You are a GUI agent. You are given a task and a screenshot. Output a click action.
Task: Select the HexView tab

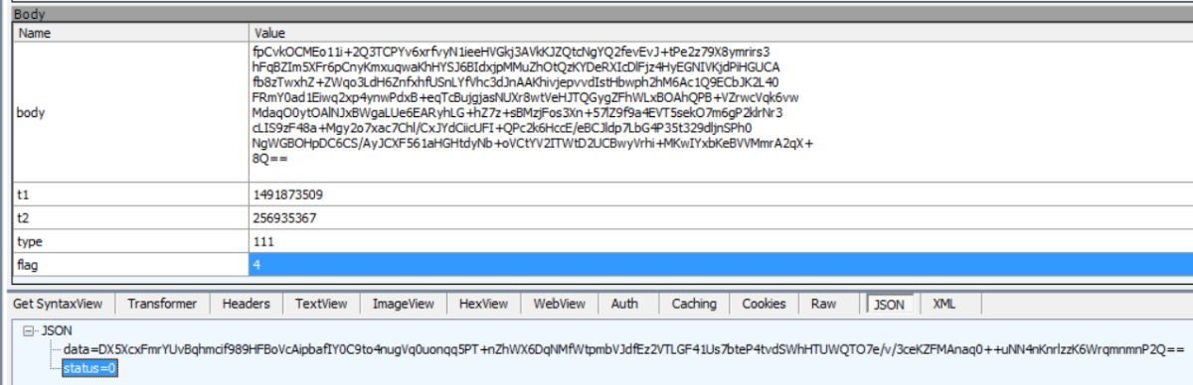pos(484,304)
